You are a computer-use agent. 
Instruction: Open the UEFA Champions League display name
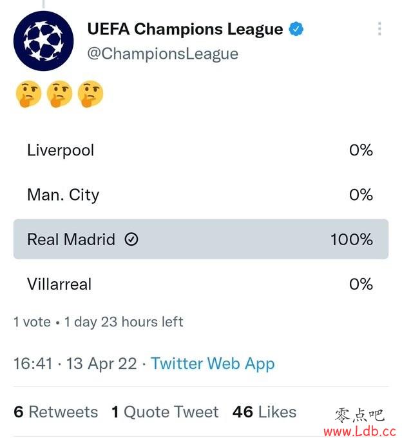tap(185, 29)
